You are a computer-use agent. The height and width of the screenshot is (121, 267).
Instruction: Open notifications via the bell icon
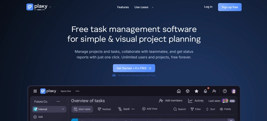(x=205, y=91)
